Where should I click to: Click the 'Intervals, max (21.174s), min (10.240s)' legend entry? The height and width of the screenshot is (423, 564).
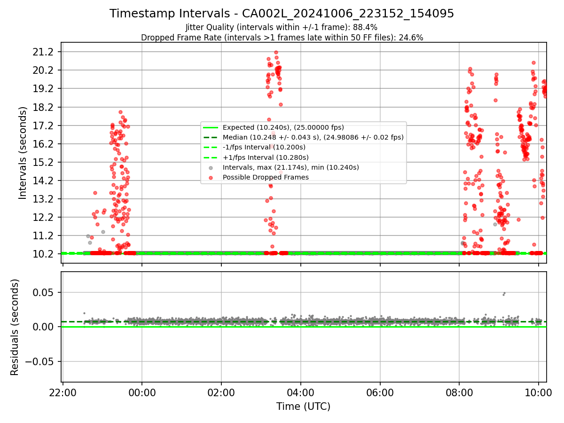point(291,167)
